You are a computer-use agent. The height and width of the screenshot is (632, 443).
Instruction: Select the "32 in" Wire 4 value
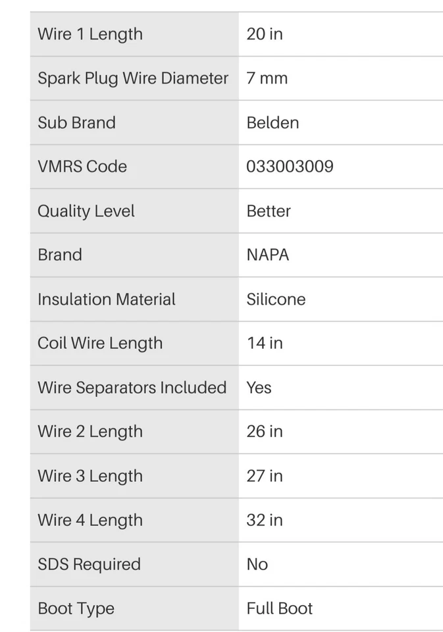[265, 520]
